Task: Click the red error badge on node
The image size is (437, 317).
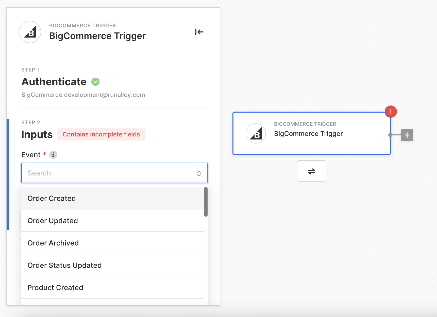Action: (x=391, y=112)
